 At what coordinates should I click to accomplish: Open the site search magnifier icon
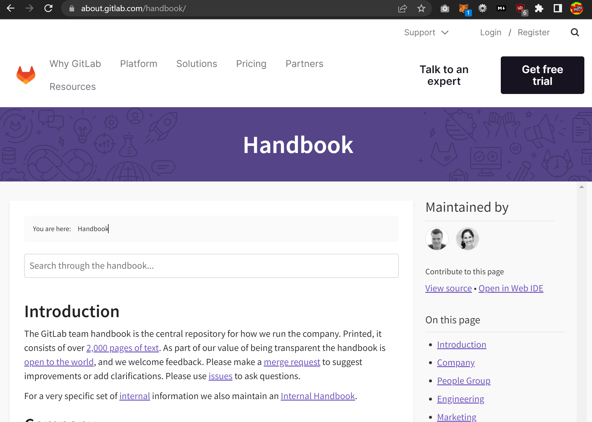575,32
